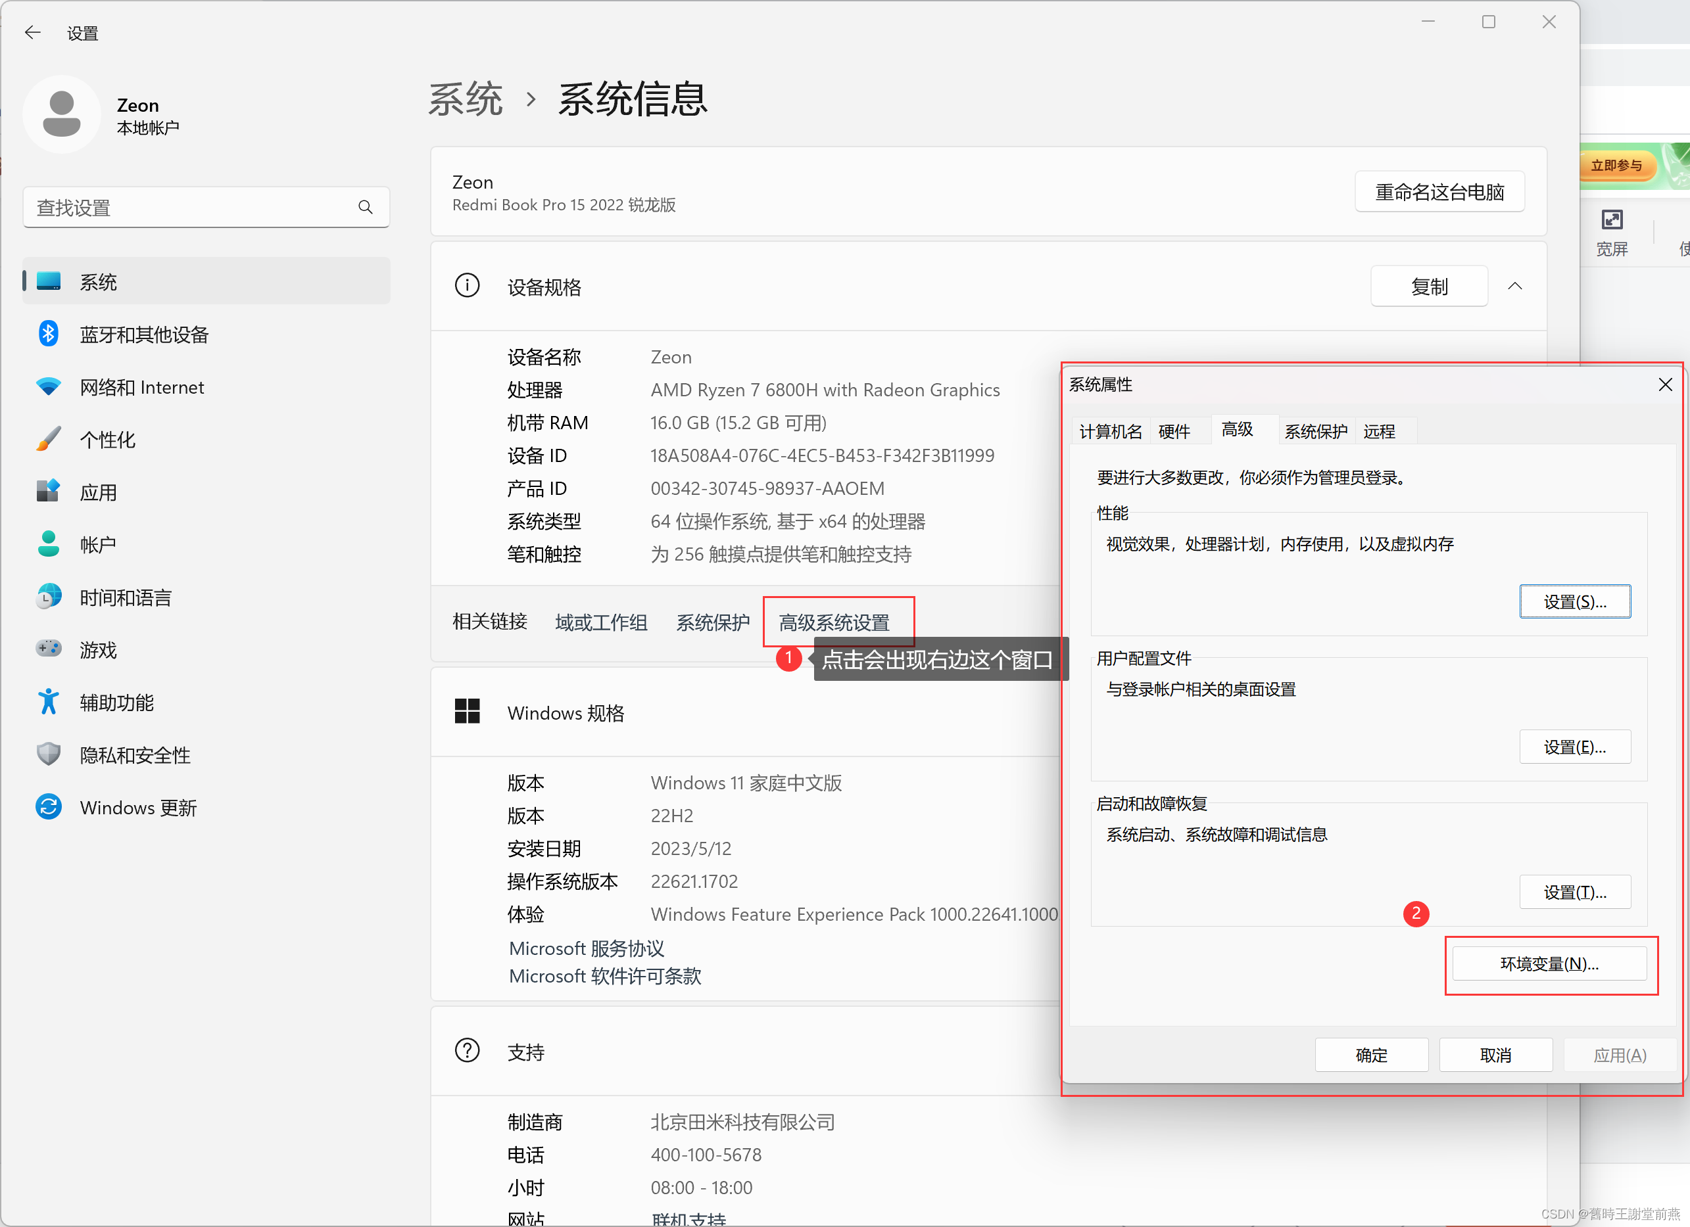
Task: Expand the Windows 规格 section header
Action: (566, 713)
